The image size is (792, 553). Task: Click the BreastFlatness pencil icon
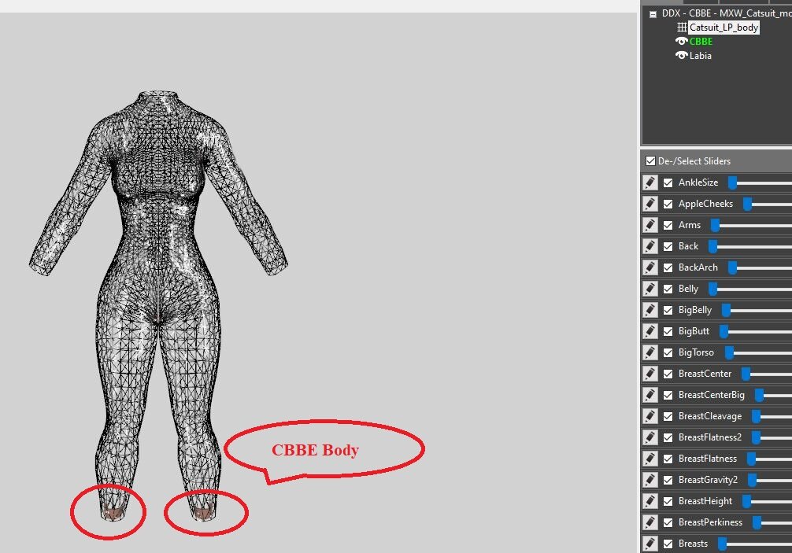pyautogui.click(x=650, y=459)
